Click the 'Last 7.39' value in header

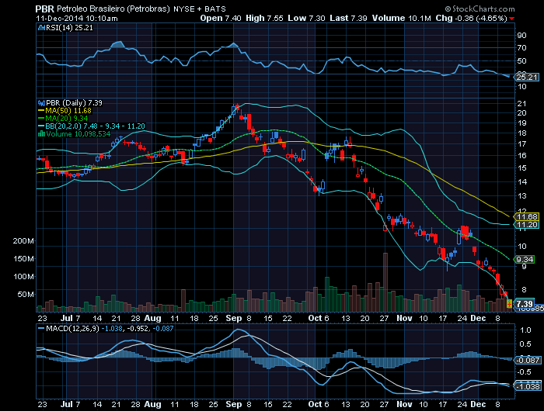348,18
